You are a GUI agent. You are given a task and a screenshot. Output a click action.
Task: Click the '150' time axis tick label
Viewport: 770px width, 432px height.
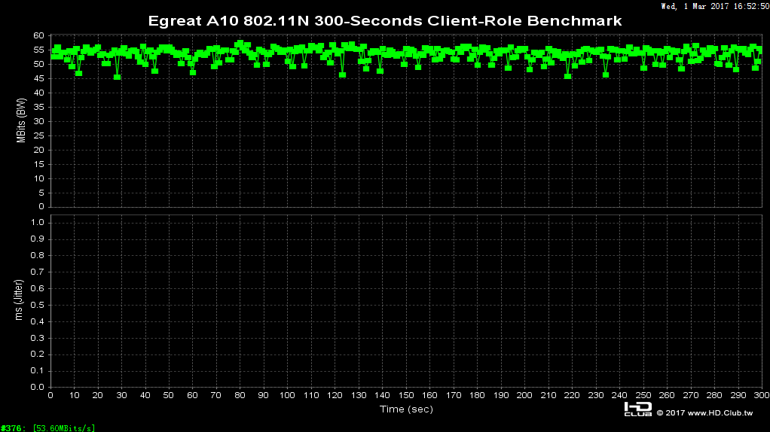406,395
